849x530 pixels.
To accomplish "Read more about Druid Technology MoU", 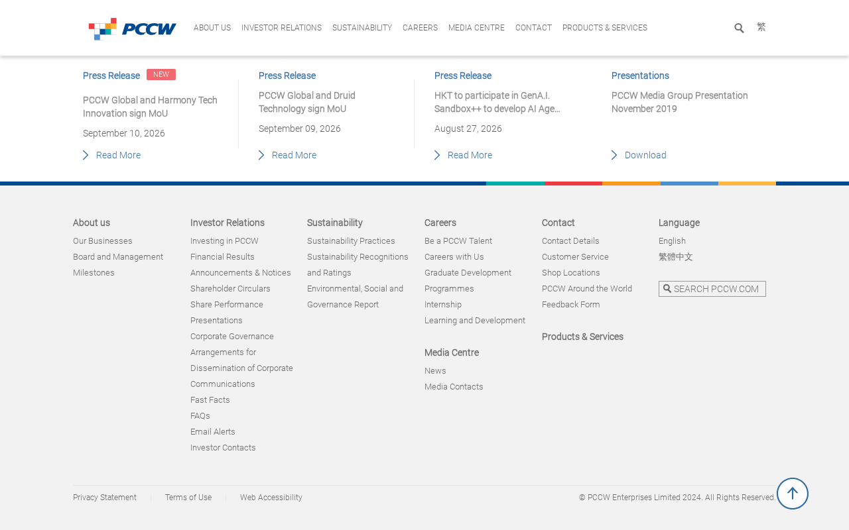I will pyautogui.click(x=294, y=155).
